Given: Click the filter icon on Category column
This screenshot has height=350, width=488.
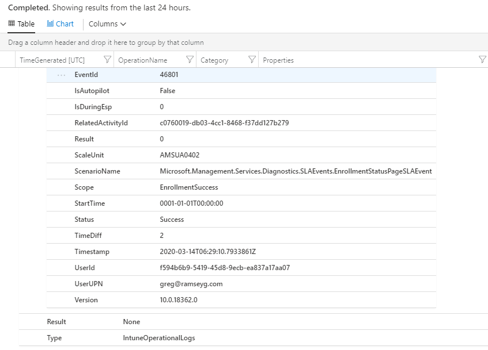Looking at the screenshot, I should (252, 60).
